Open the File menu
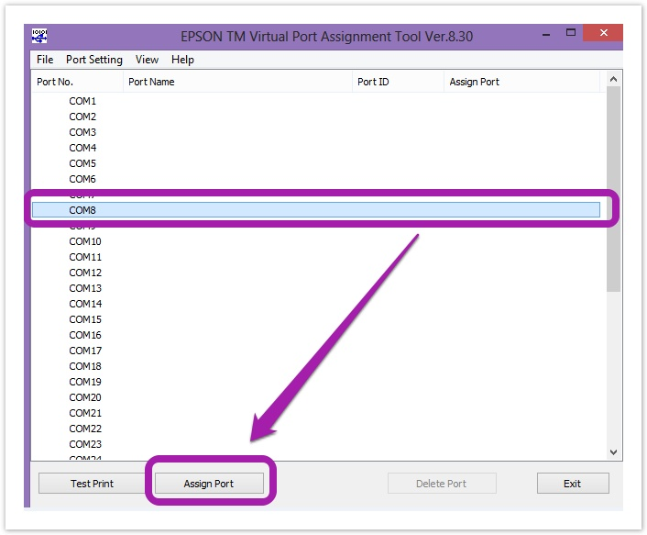 point(45,60)
